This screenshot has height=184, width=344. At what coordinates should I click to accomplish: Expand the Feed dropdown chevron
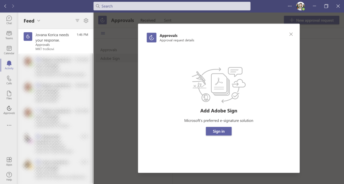point(39,21)
